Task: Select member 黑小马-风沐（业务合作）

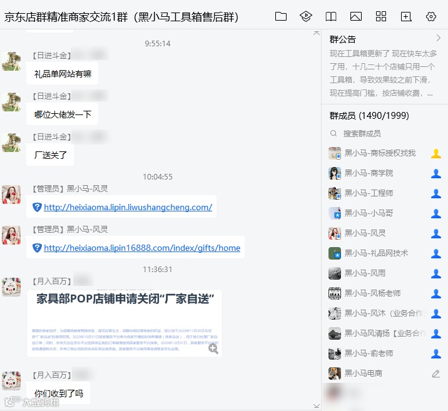Action: pyautogui.click(x=385, y=313)
